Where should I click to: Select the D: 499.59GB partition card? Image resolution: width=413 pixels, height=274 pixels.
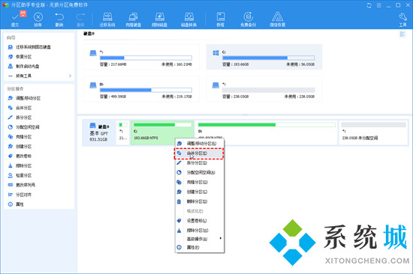click(x=141, y=89)
